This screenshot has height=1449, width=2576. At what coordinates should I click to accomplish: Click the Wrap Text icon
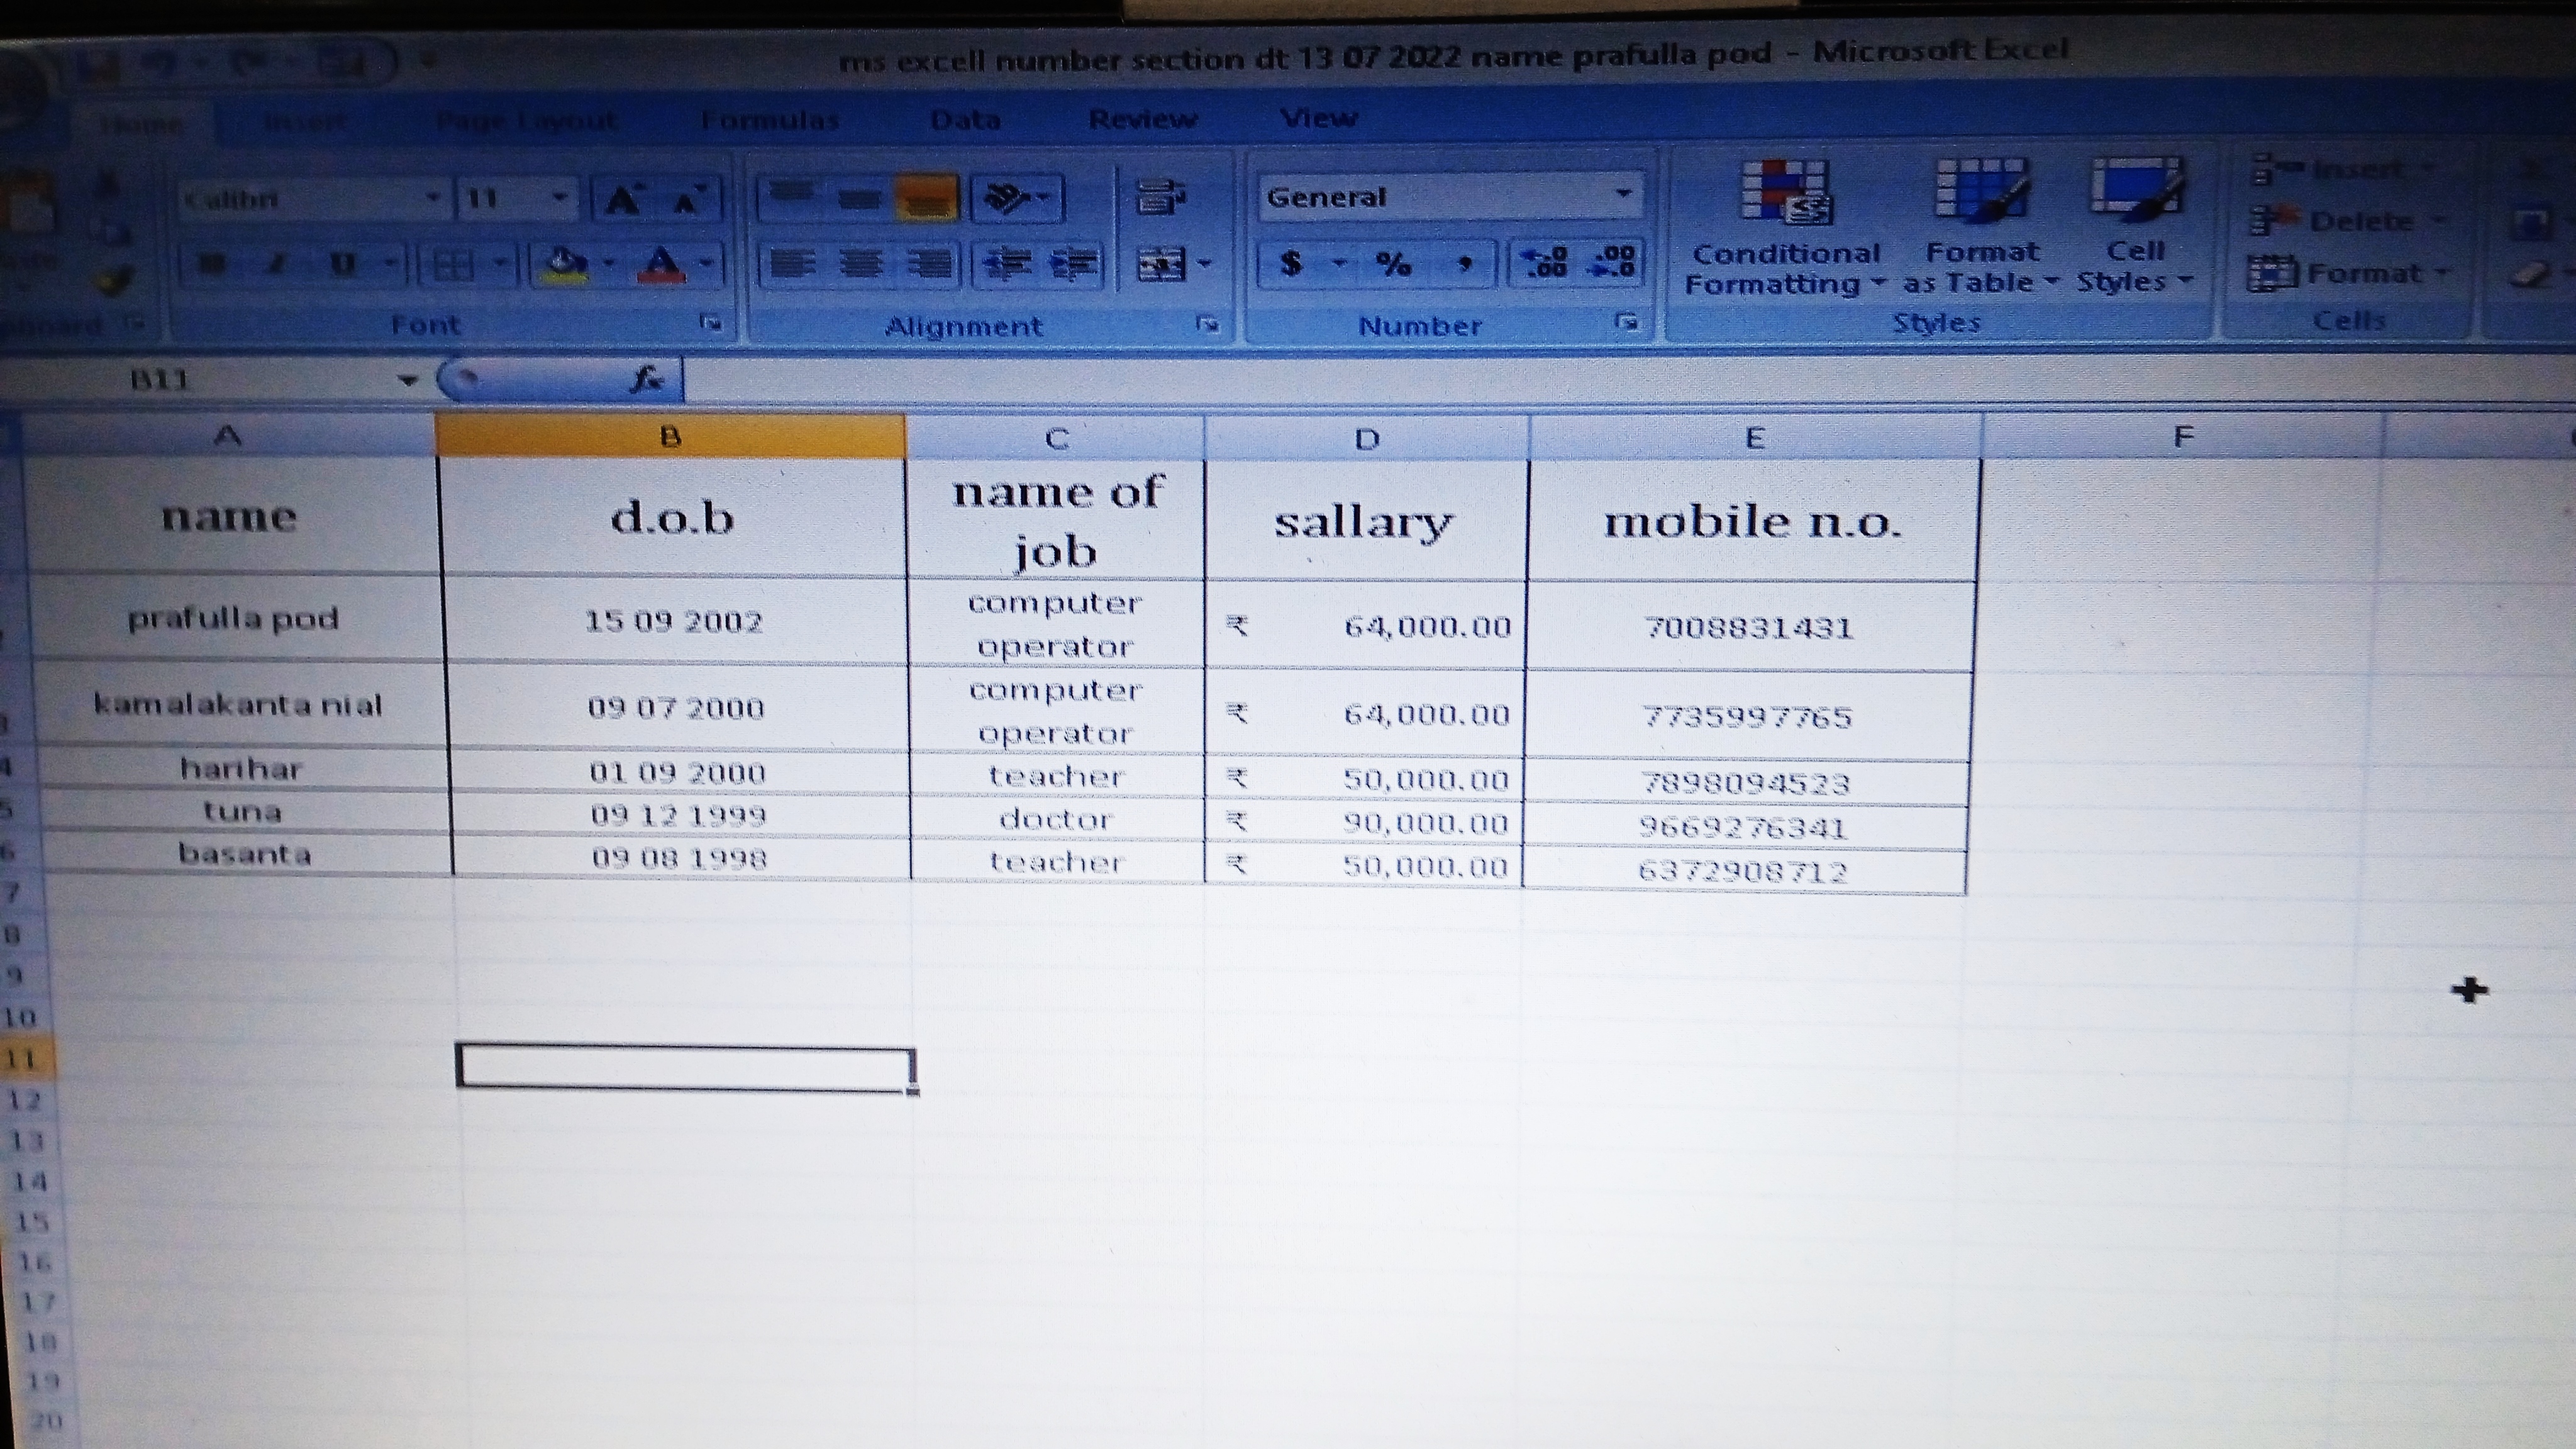click(1160, 197)
